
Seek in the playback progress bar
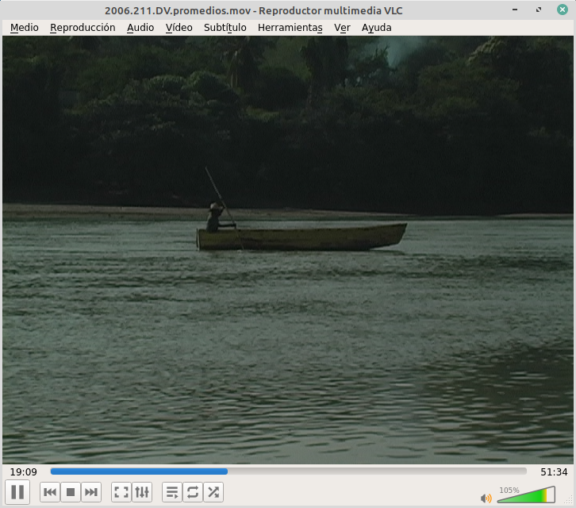click(288, 471)
